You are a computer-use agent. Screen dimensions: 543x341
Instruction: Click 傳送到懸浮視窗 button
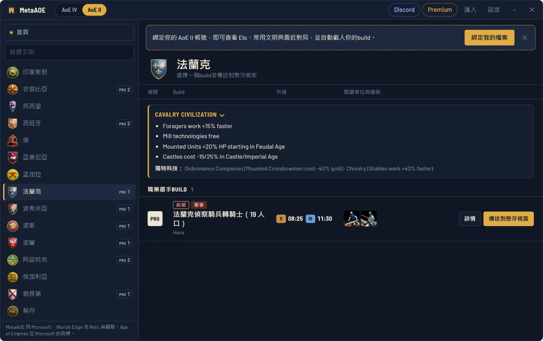pyautogui.click(x=508, y=219)
